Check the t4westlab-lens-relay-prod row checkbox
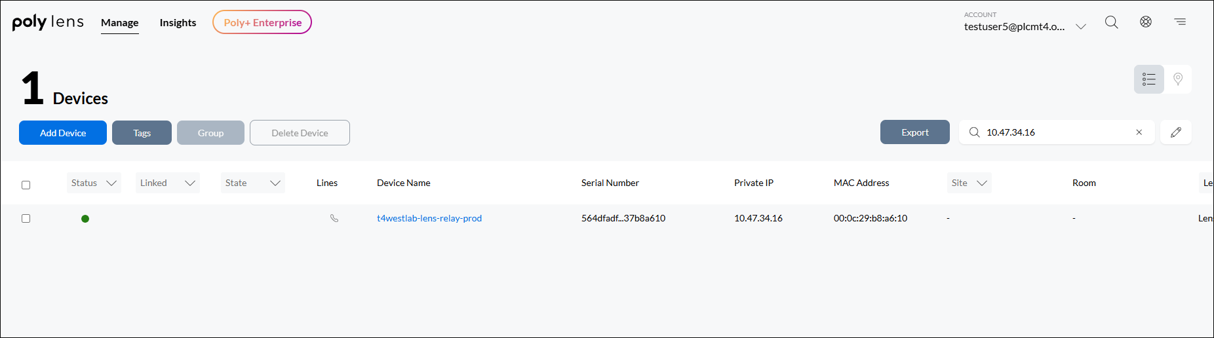This screenshot has height=338, width=1214. (26, 218)
